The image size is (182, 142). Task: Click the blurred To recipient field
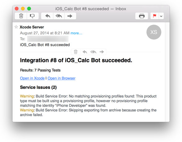coord(48,39)
